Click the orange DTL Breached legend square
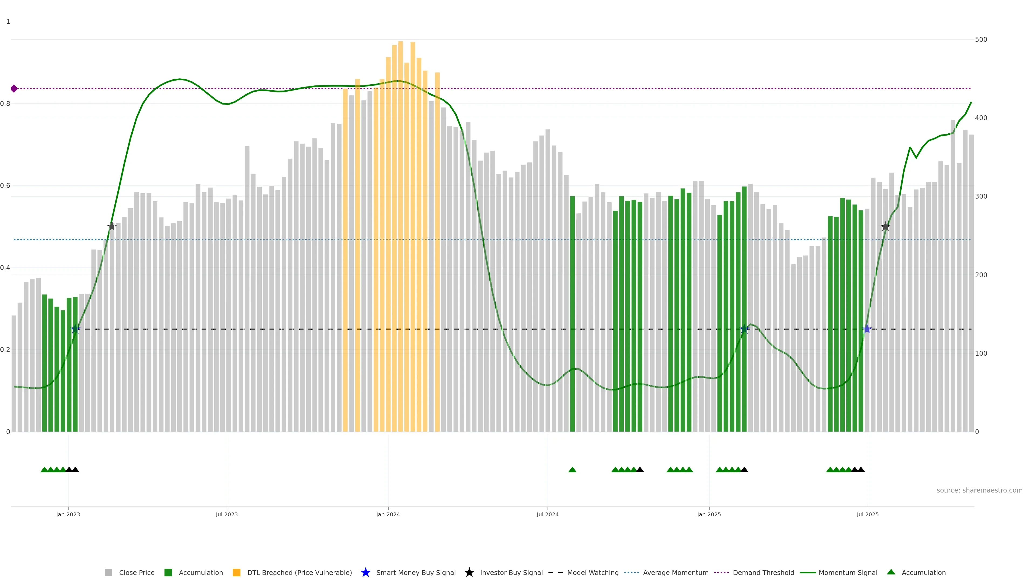 237,572
